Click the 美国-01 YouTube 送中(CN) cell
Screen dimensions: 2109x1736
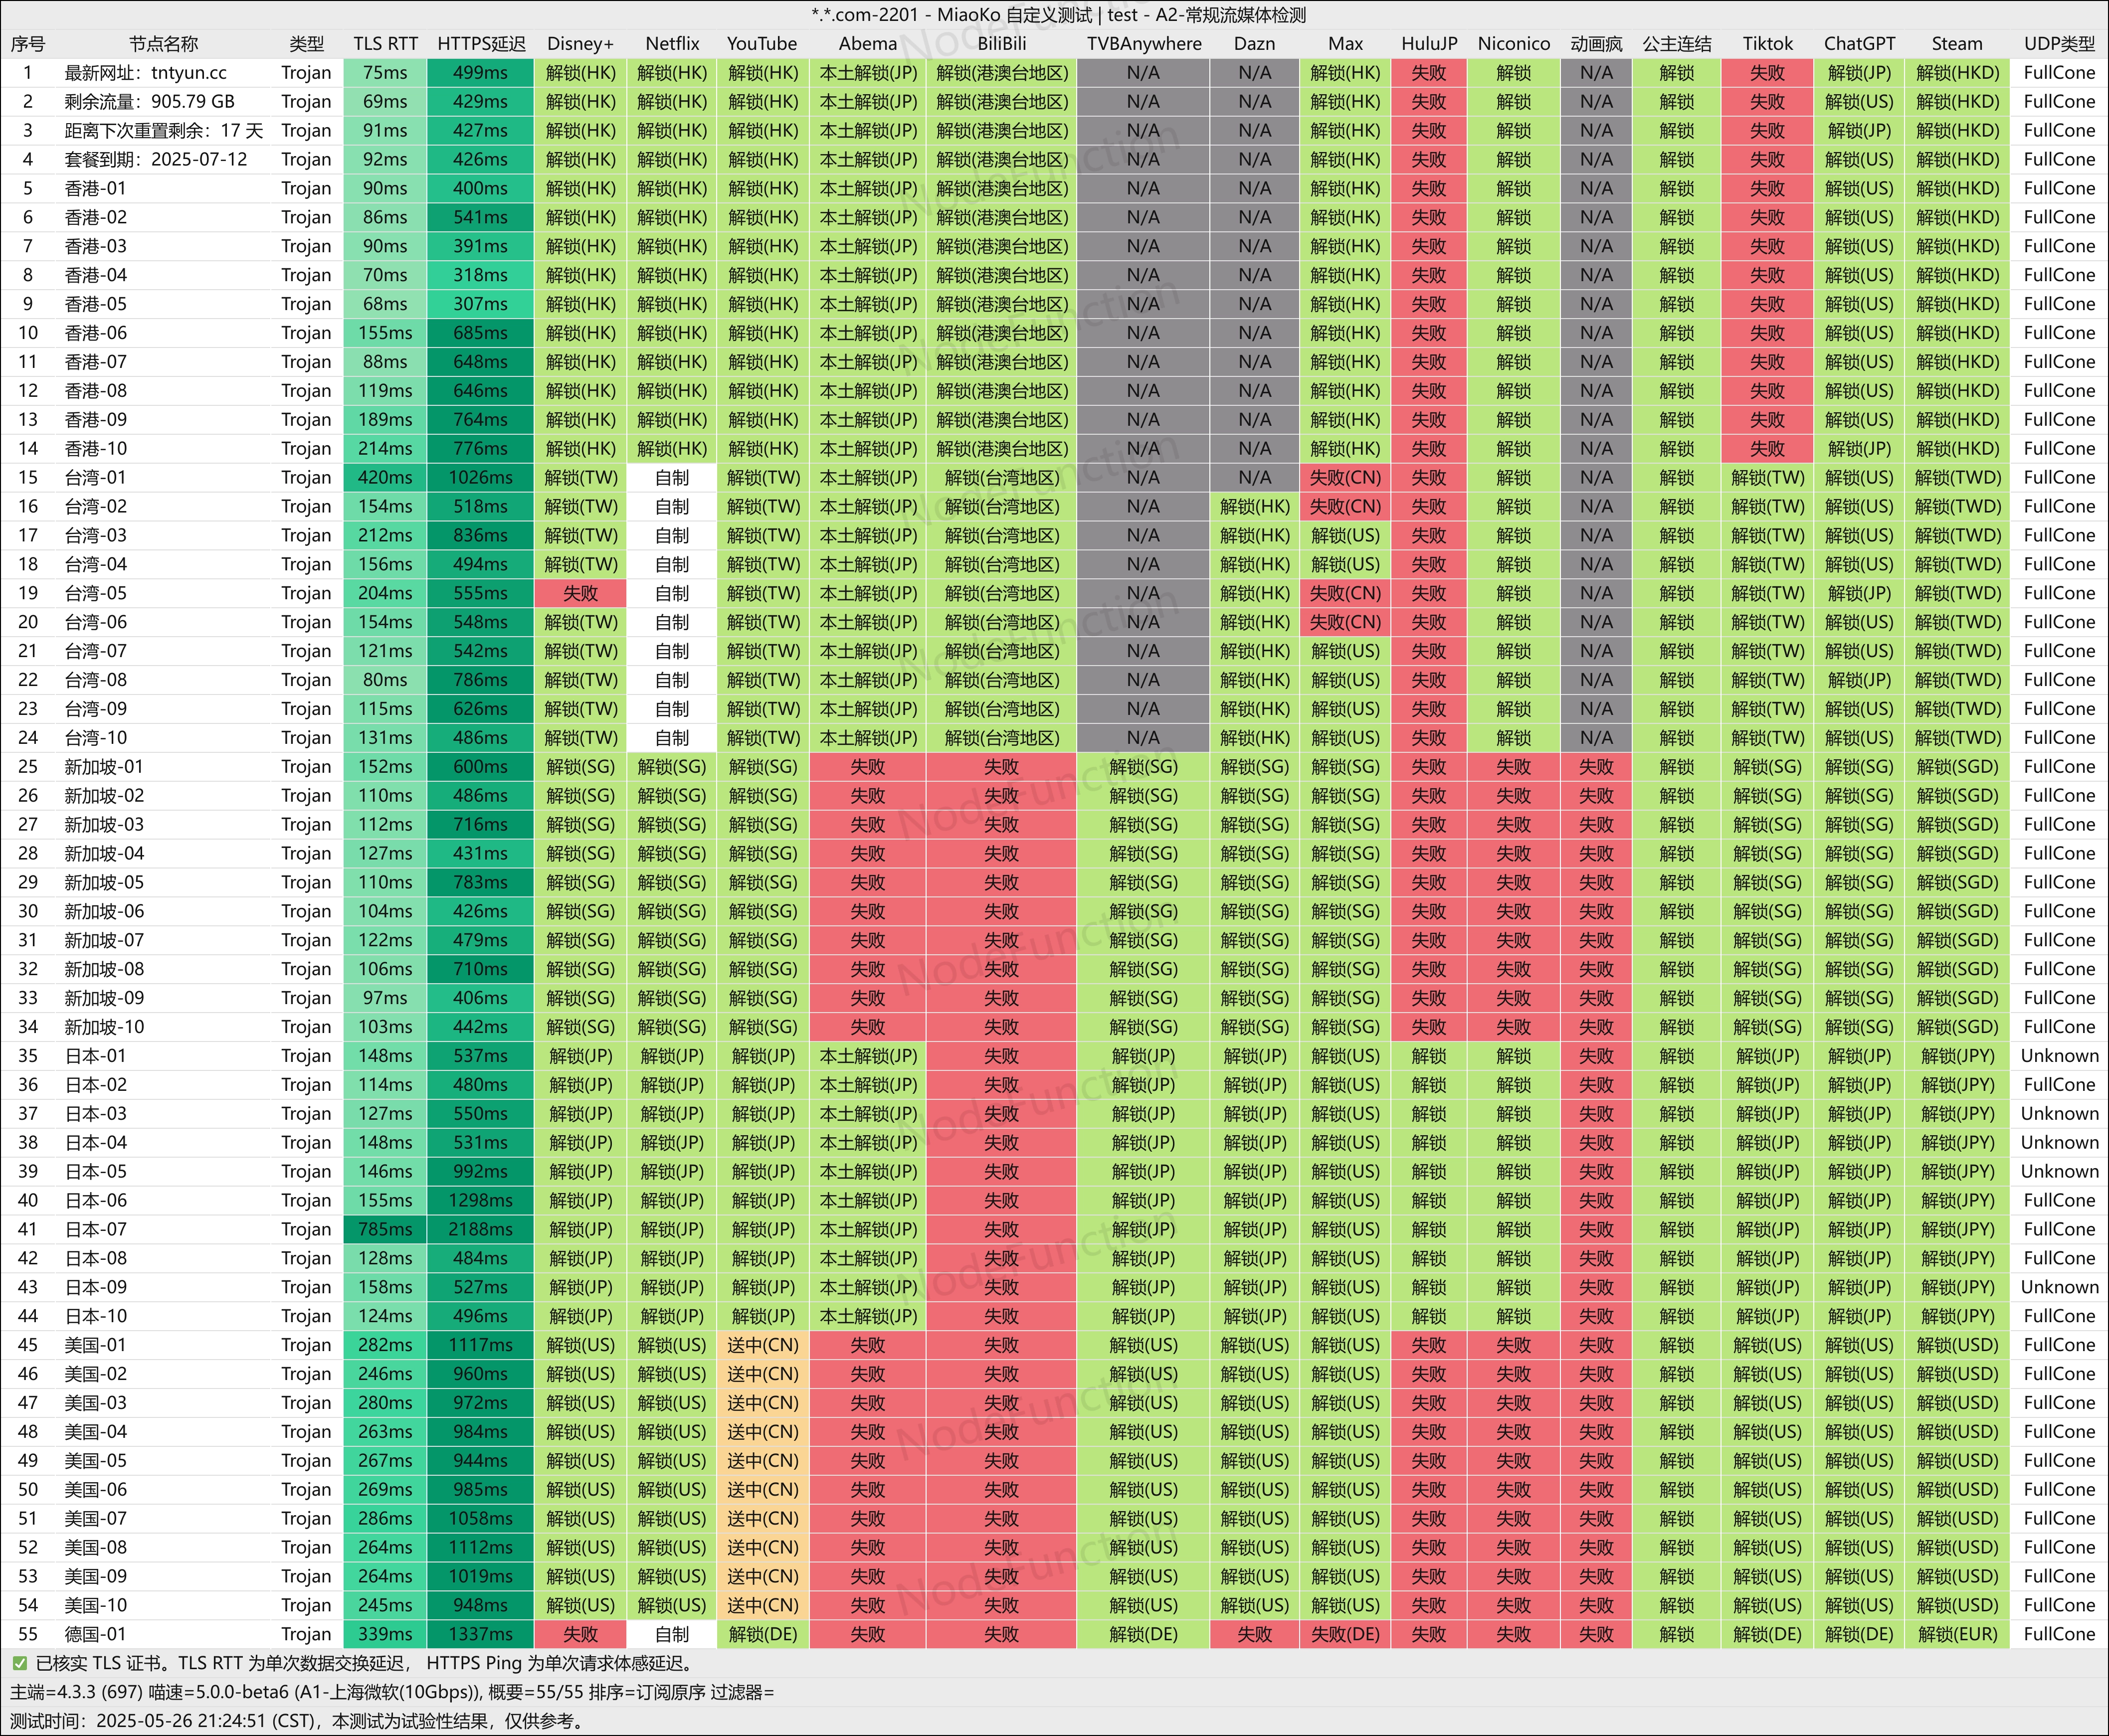coord(763,1345)
